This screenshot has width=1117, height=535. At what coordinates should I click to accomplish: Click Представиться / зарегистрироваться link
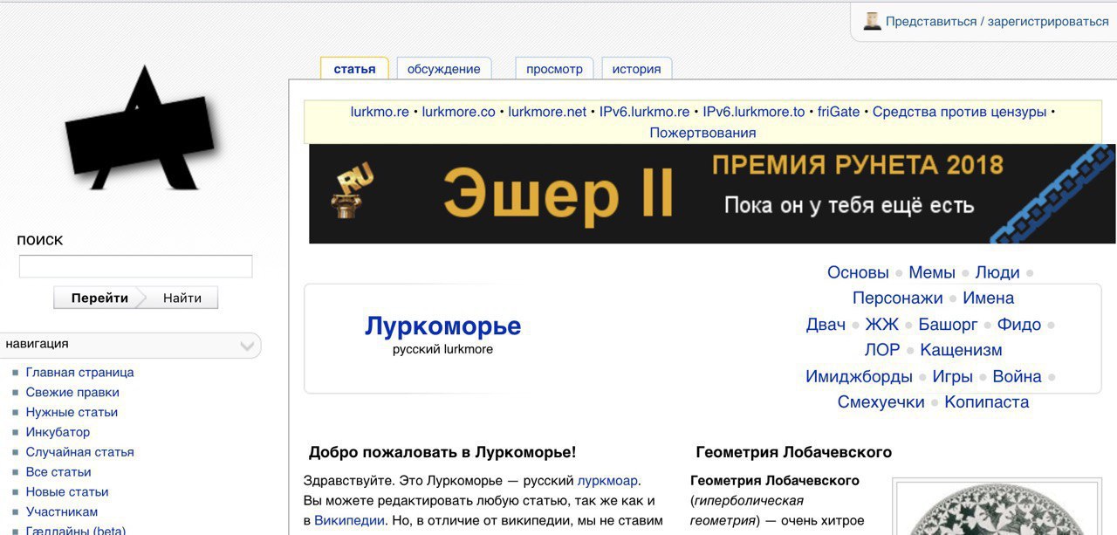click(997, 22)
